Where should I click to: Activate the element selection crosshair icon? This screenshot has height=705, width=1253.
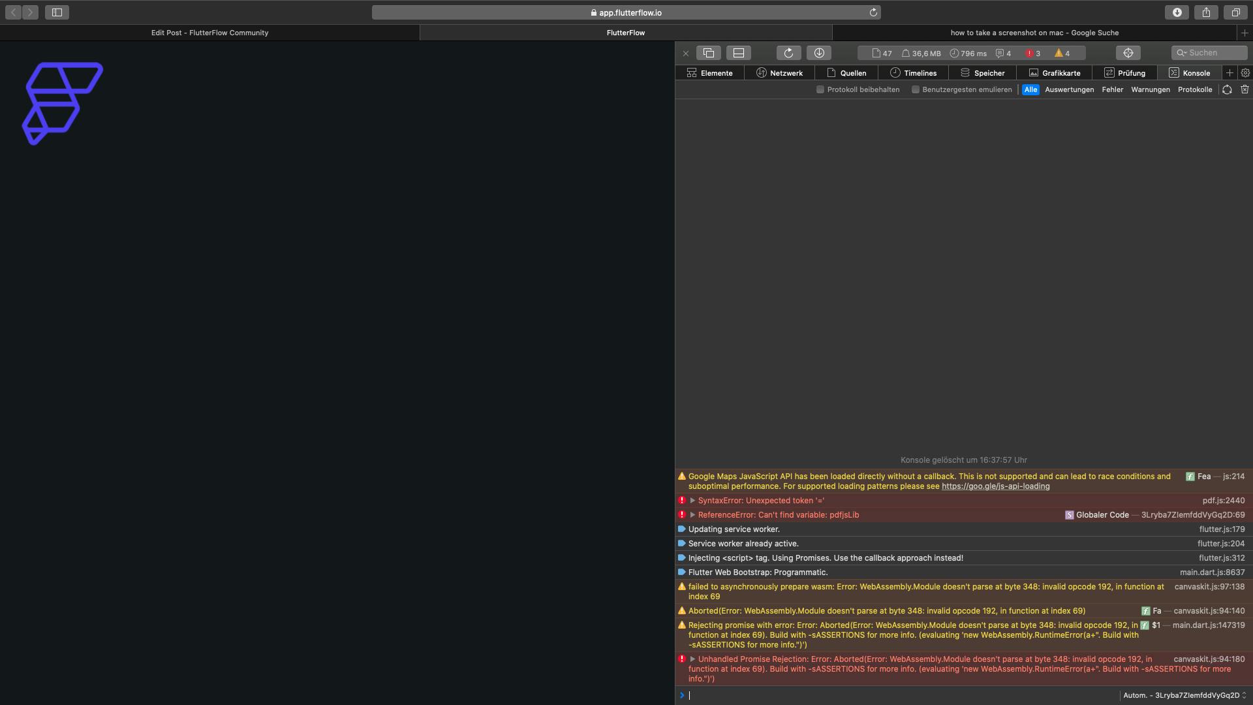[1128, 53]
